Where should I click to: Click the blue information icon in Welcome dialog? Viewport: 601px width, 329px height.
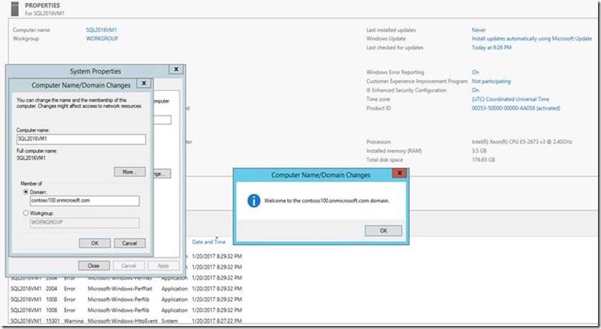tap(253, 201)
